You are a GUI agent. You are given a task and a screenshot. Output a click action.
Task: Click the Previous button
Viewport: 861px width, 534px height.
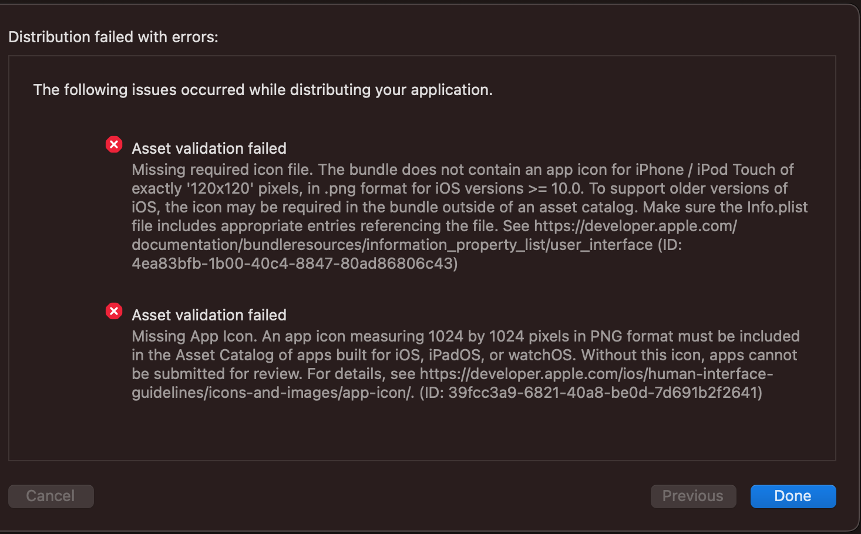pos(693,496)
